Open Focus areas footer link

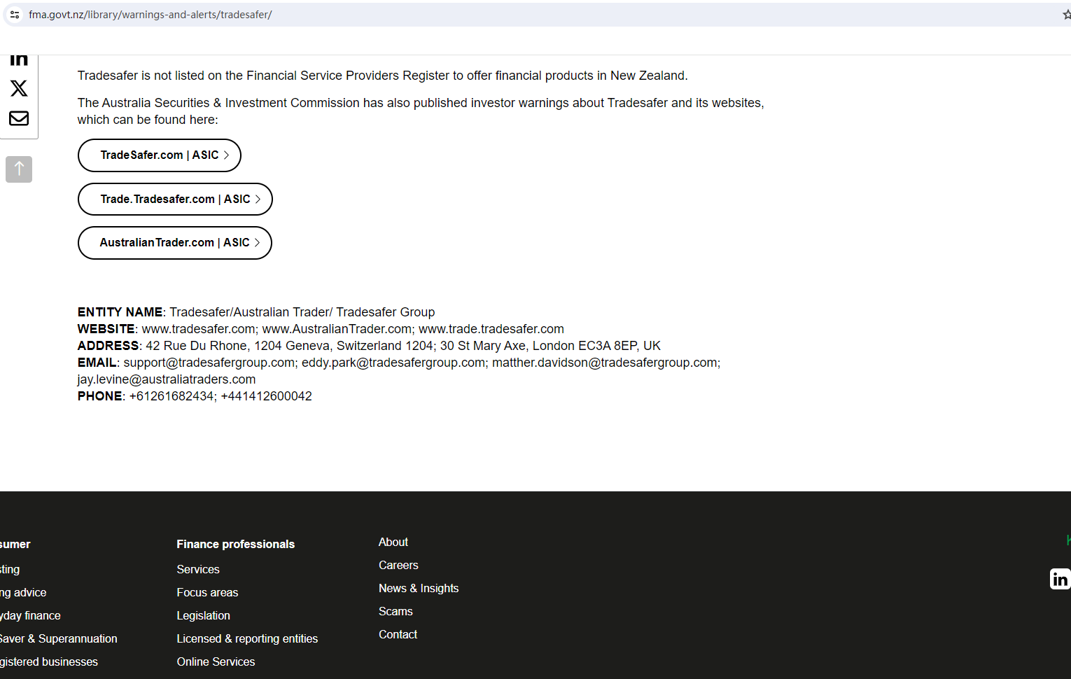coord(207,593)
